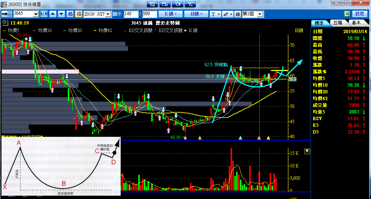
Task: Click the magnifier search icon
Action: point(44,14)
